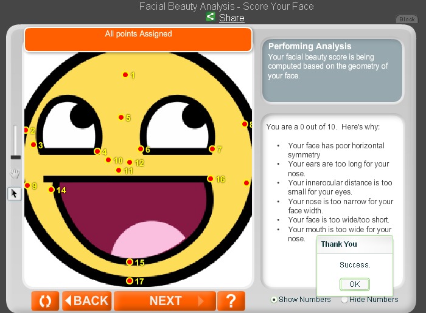Click landmark point 17 at chin
Image resolution: width=426 pixels, height=313 pixels.
coord(130,281)
